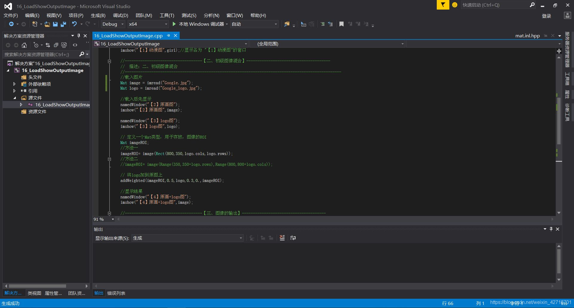Toggle pin on 16_LoadShowOutputImage.cpp tab
This screenshot has height=308, width=574.
click(x=169, y=36)
